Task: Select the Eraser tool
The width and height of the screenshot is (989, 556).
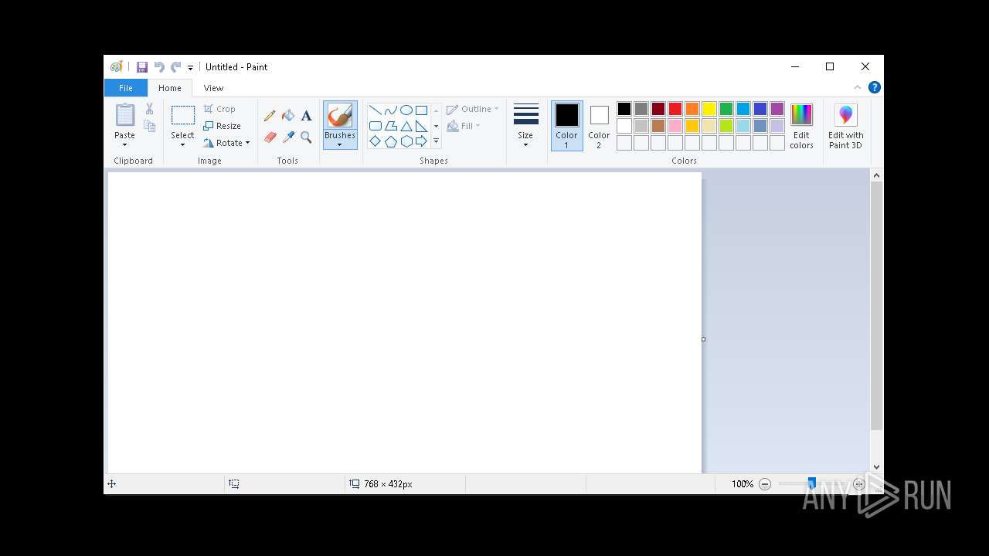Action: tap(270, 137)
